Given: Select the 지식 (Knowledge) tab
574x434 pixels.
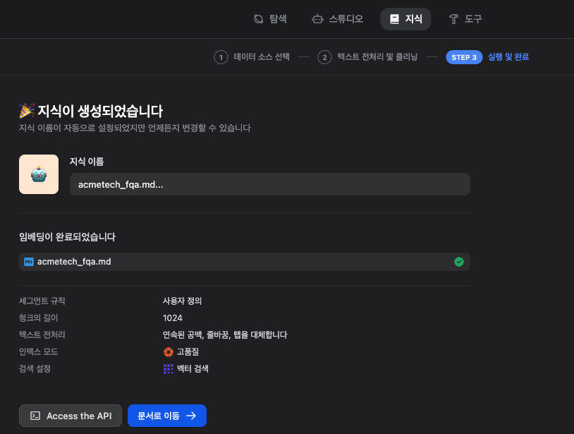Looking at the screenshot, I should click(405, 19).
